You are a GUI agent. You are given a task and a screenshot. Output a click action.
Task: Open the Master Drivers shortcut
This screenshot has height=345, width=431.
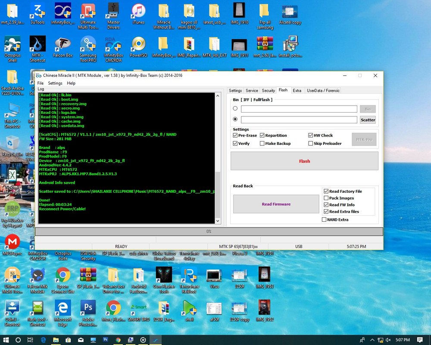pos(113,16)
